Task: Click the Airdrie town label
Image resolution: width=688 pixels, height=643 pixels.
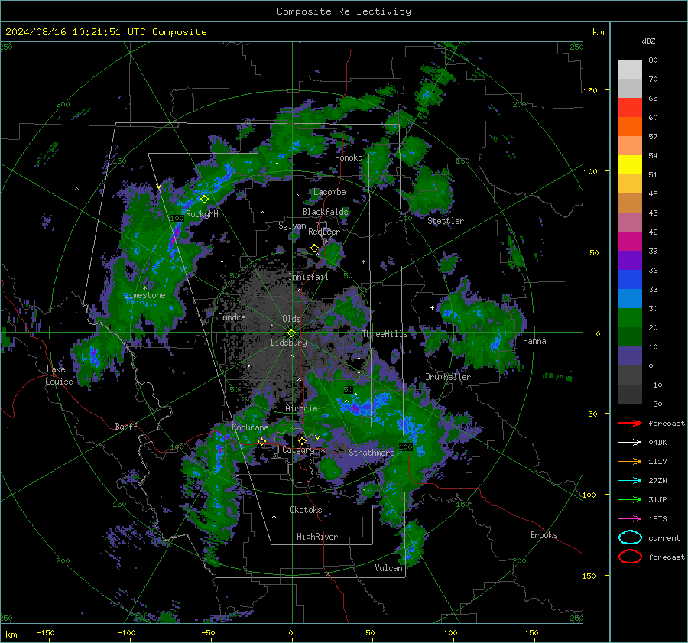Action: pos(301,408)
